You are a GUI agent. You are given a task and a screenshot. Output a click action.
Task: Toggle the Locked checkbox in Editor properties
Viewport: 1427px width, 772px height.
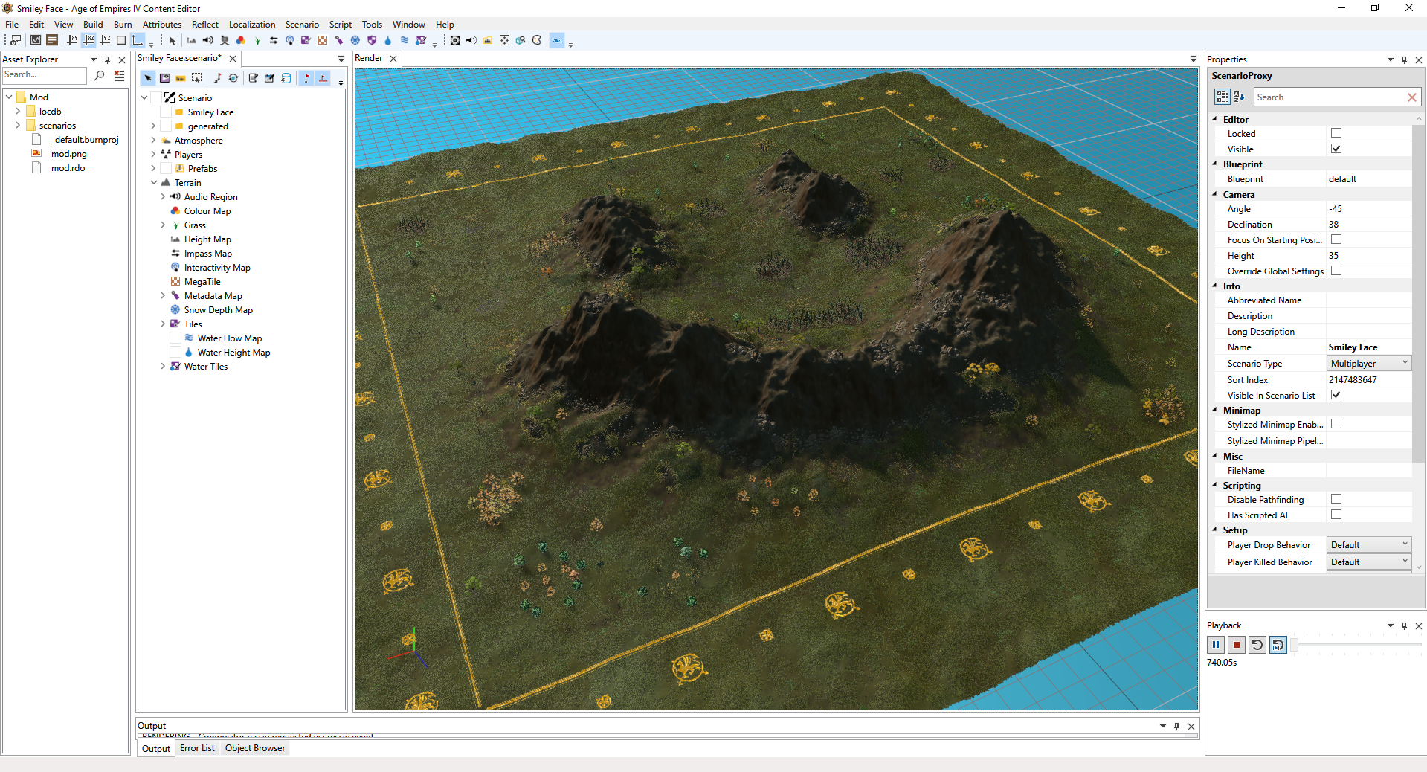coord(1336,132)
